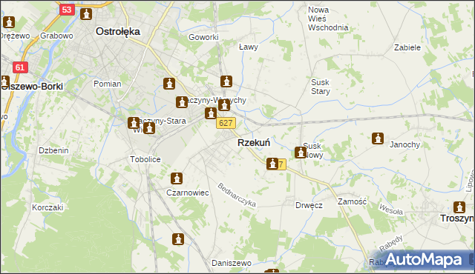The image size is (475, 274).
Task: Click church icon left of Ławy-Wypychy label
Action: [x=182, y=102]
